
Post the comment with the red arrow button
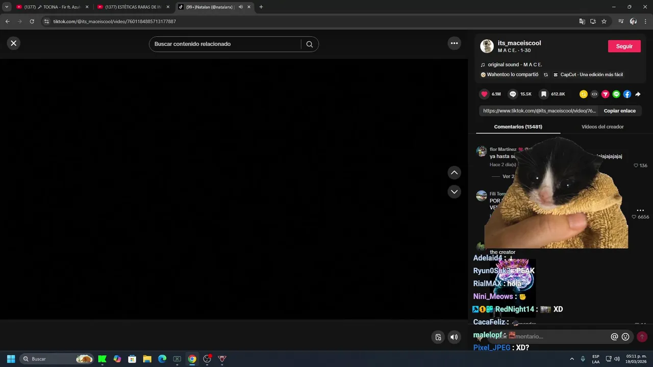[x=642, y=337]
